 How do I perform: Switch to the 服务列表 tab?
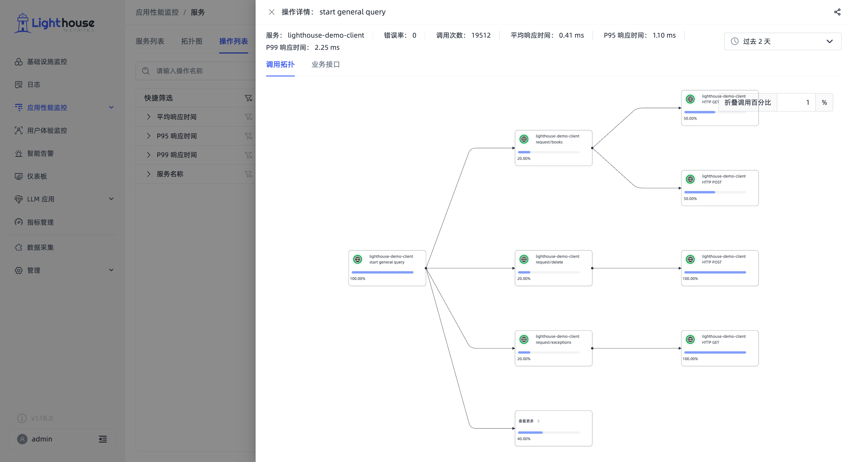coord(150,41)
